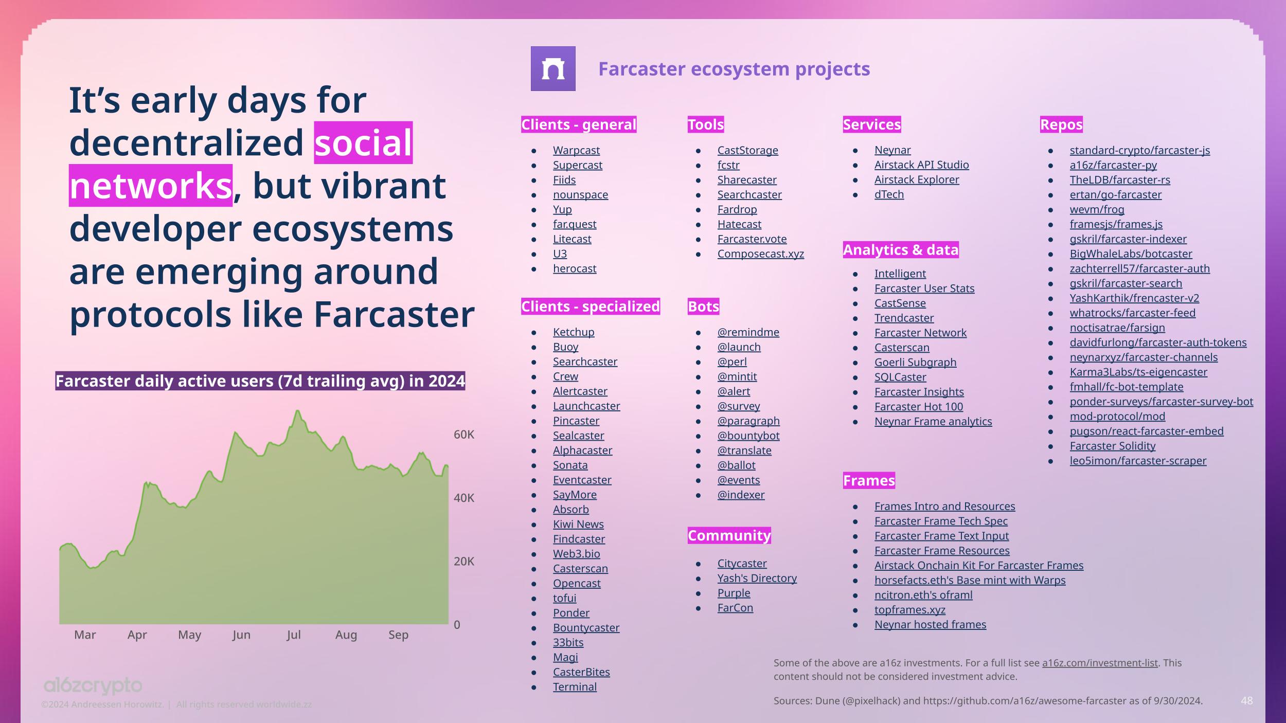The width and height of the screenshot is (1286, 723).
Task: Click the Farcaster User Stats link
Action: (924, 288)
